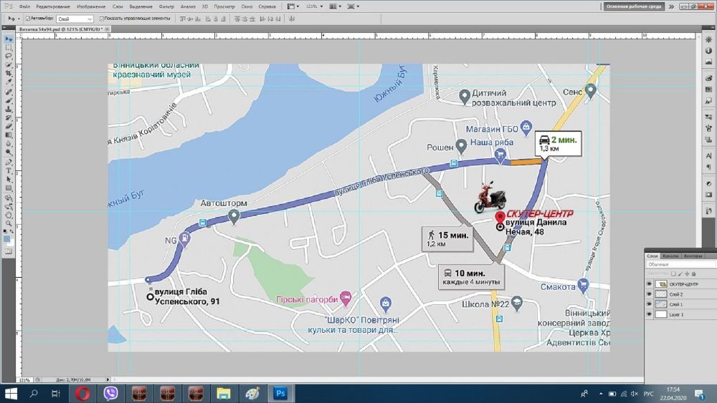Open the Изображение menu
This screenshot has width=717, height=403.
click(x=91, y=6)
